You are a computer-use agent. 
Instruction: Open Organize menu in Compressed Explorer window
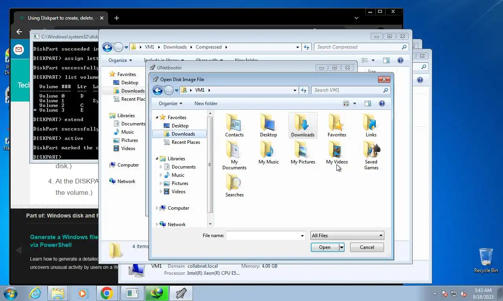pos(120,60)
